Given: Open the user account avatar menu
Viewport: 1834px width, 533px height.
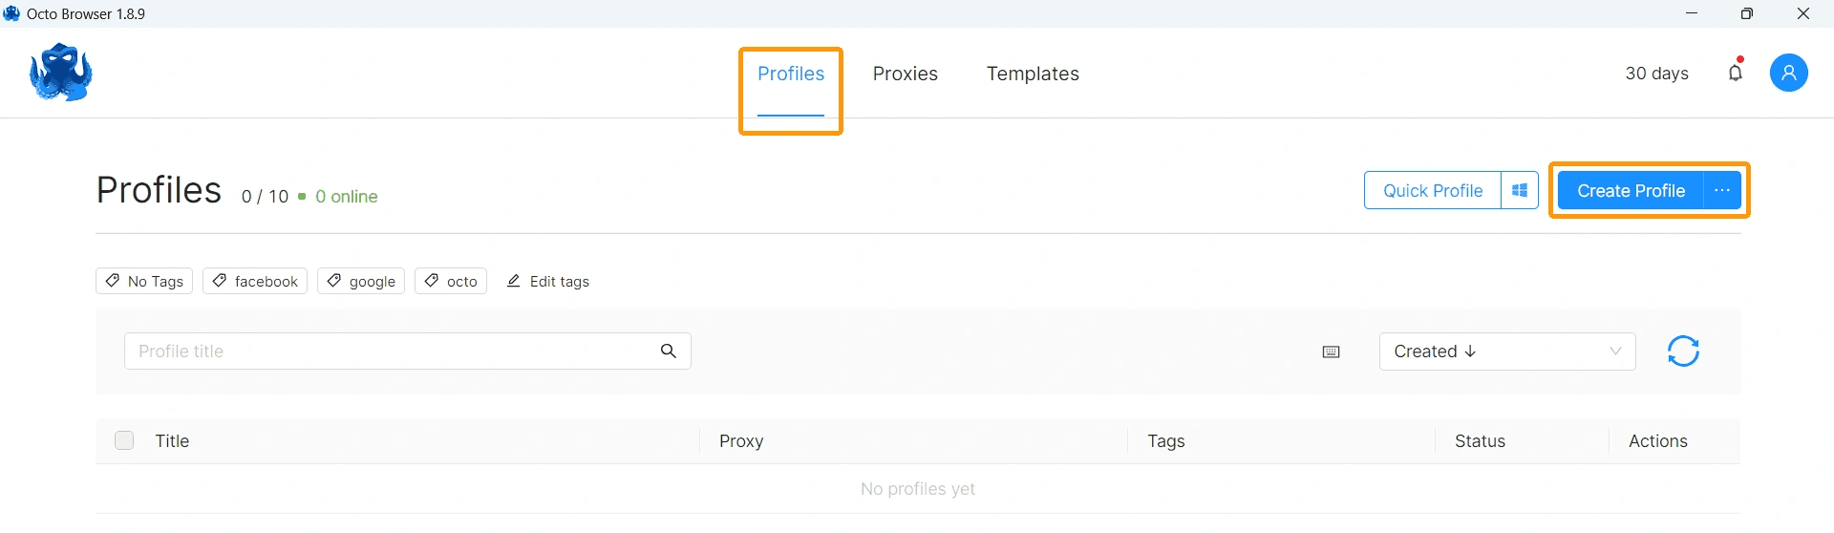Looking at the screenshot, I should [x=1788, y=73].
